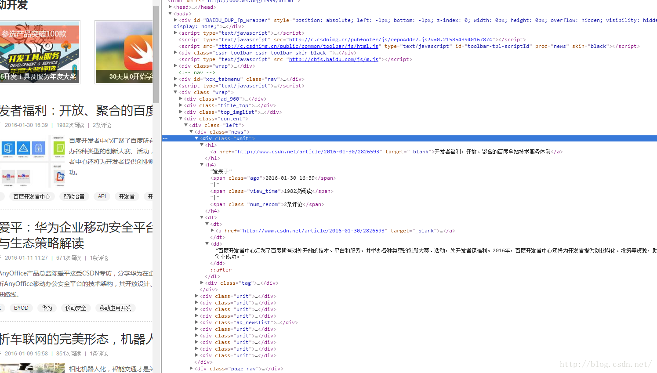
Task: Click the "发表于" text node
Action: click(x=221, y=171)
